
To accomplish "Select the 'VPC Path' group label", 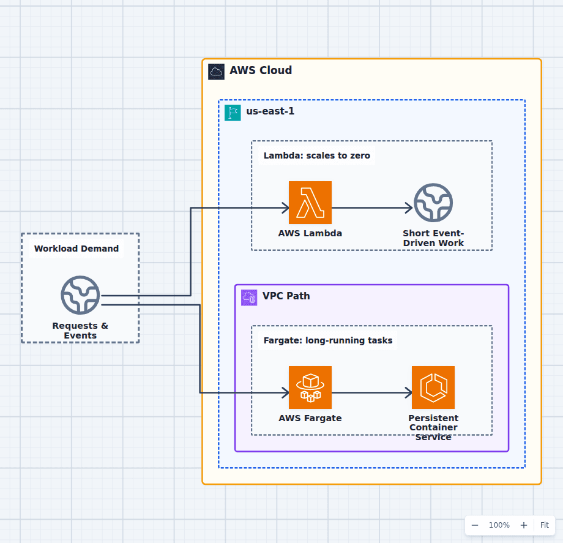I will (286, 296).
